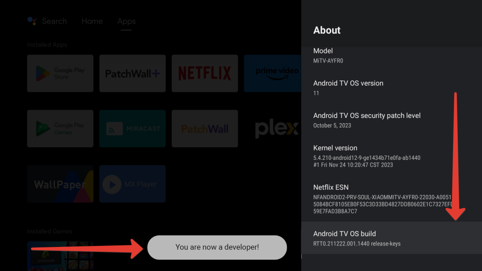Viewport: 482px width, 271px height.
Task: Click the About panel heading
Action: [327, 30]
